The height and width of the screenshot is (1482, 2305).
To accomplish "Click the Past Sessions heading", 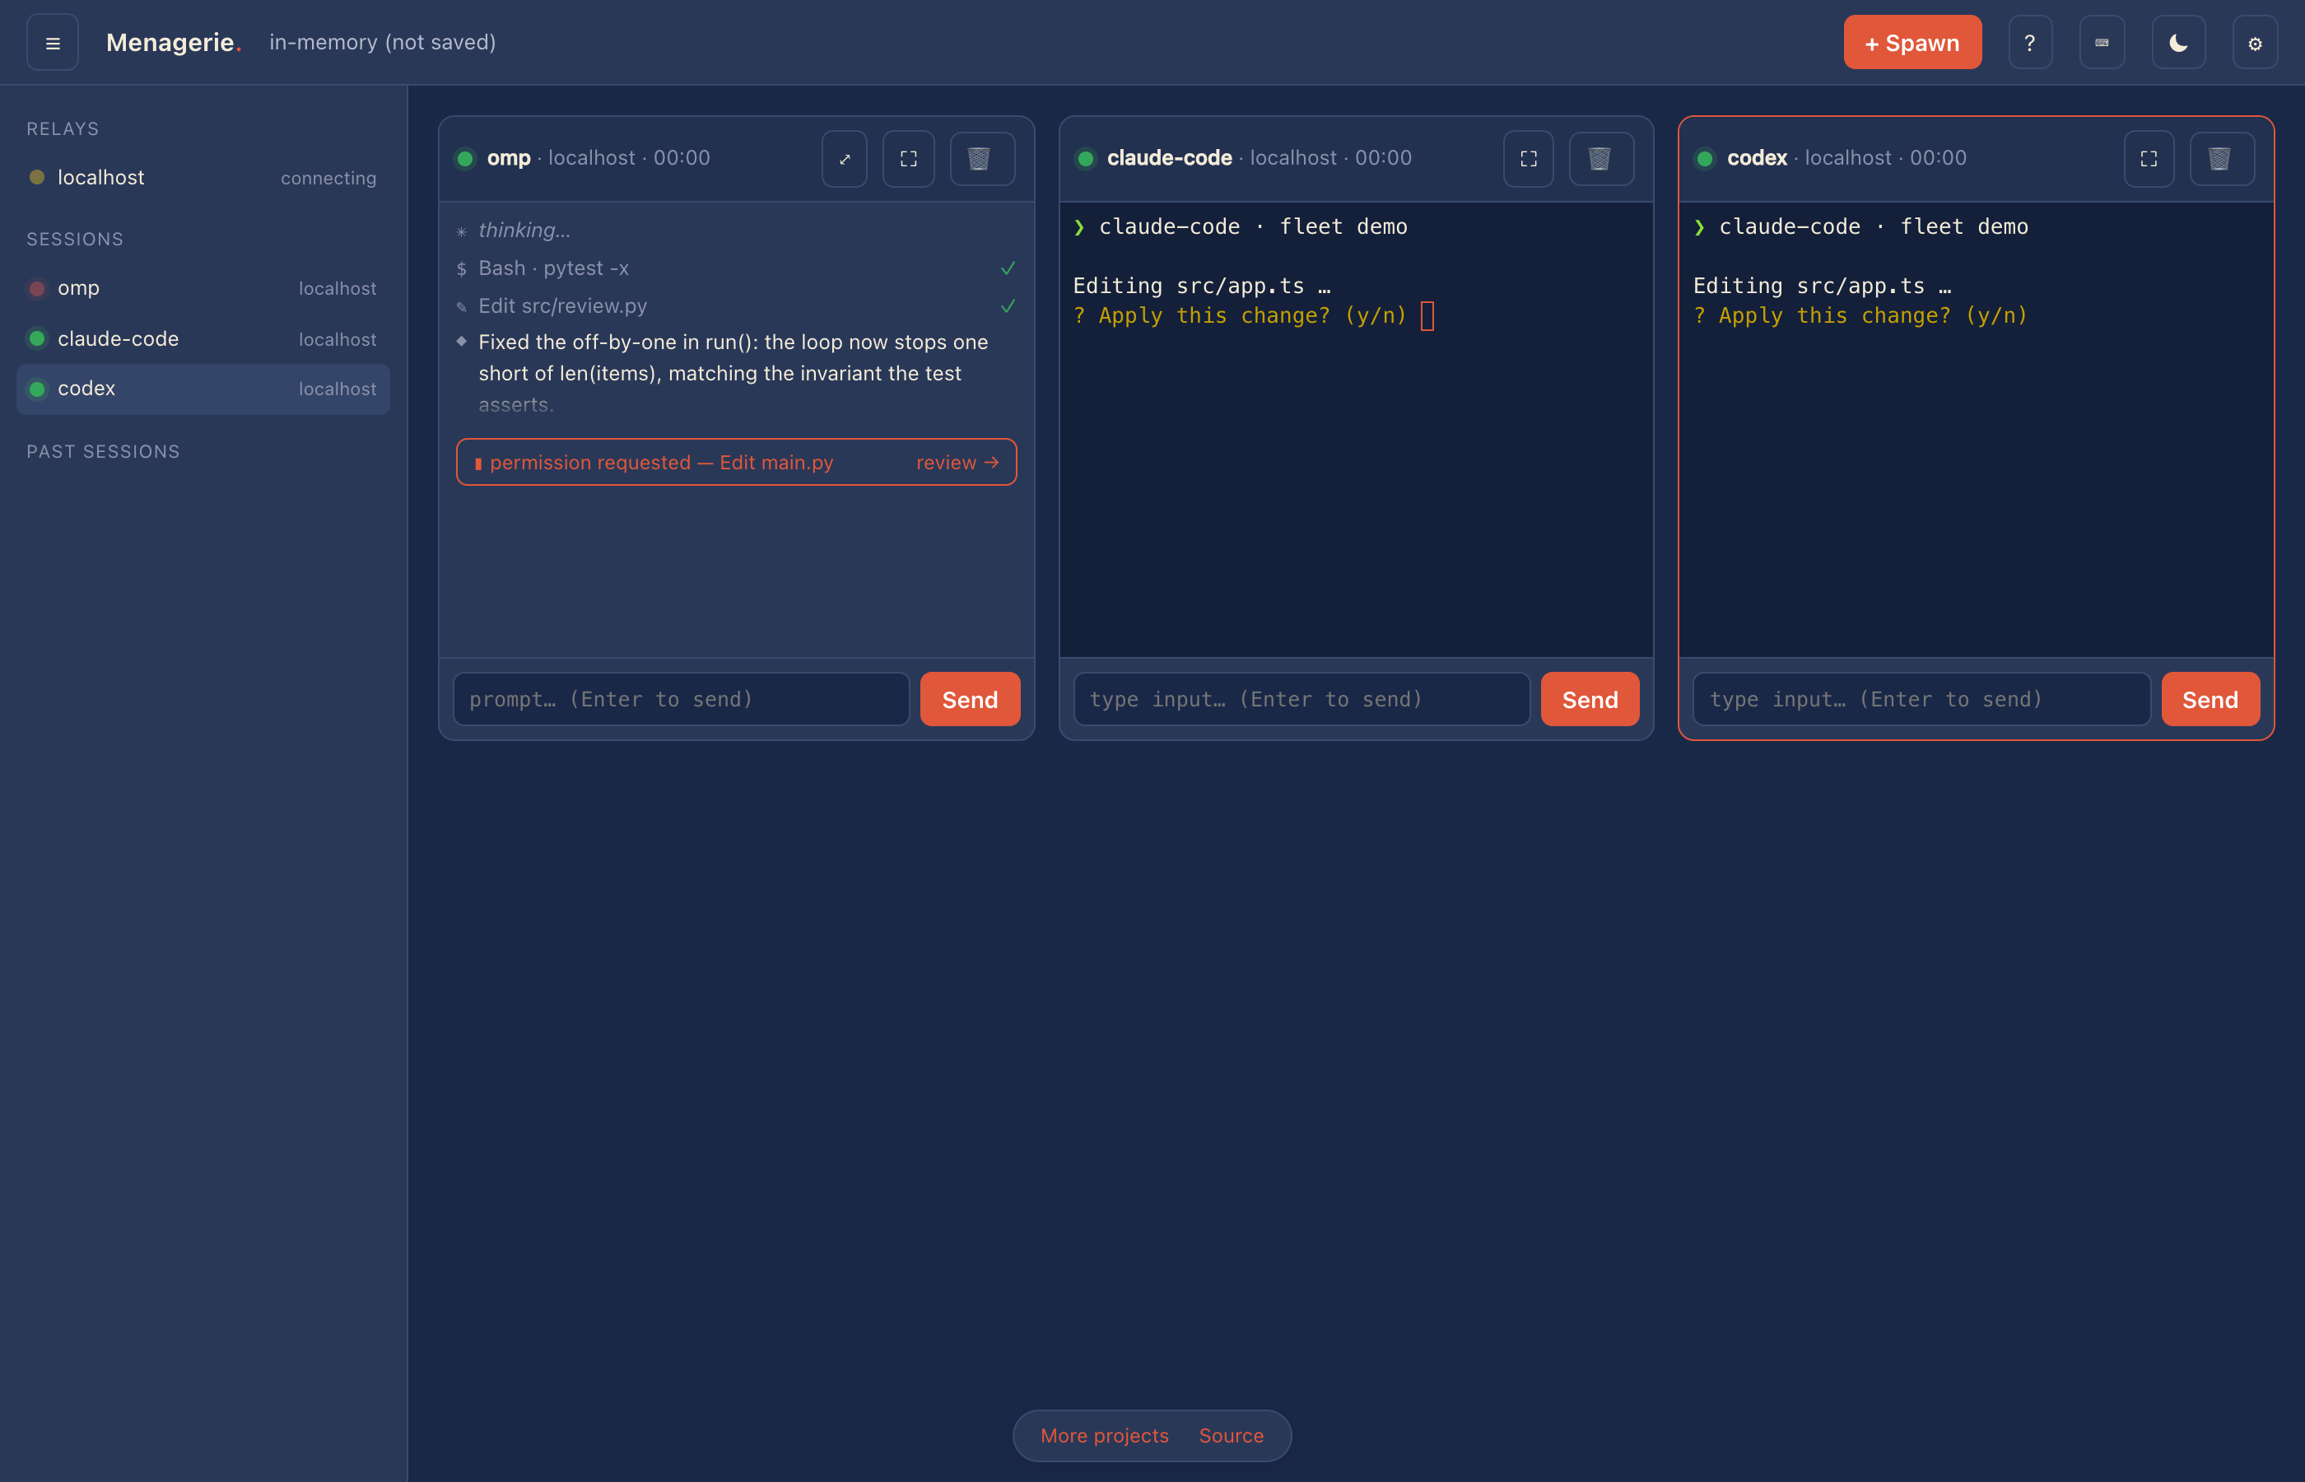I will click(103, 451).
